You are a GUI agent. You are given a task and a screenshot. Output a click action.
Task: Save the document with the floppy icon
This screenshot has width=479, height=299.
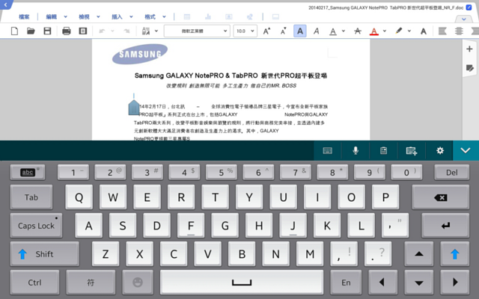pos(47,31)
